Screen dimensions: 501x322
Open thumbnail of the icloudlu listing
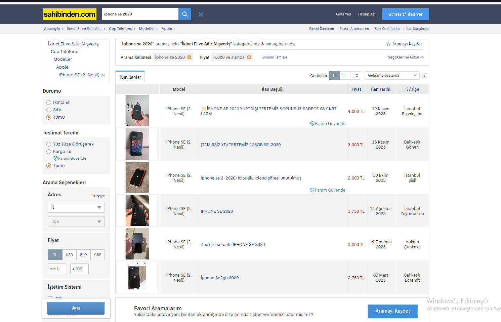[137, 177]
